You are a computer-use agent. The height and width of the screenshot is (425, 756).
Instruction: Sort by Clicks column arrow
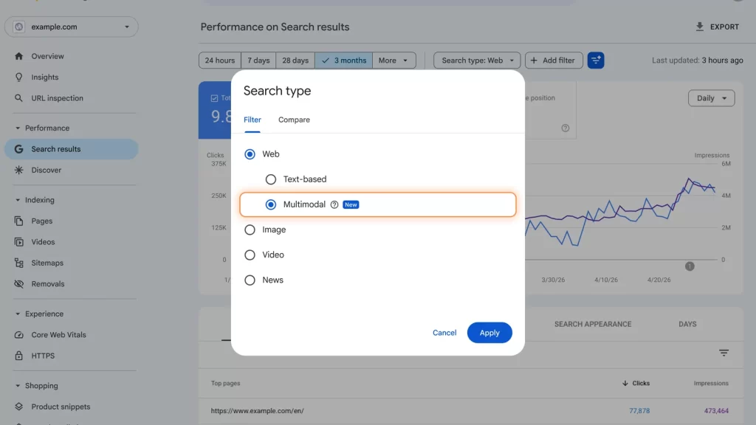pos(625,384)
